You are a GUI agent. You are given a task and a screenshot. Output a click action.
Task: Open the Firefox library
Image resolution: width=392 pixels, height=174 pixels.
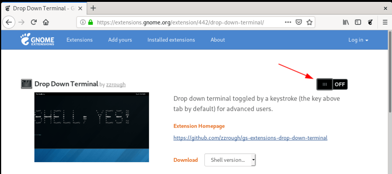[x=346, y=22]
